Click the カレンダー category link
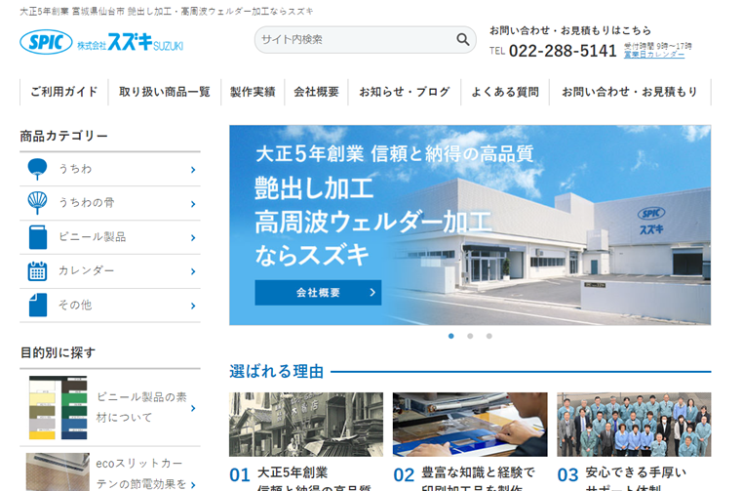 86,271
